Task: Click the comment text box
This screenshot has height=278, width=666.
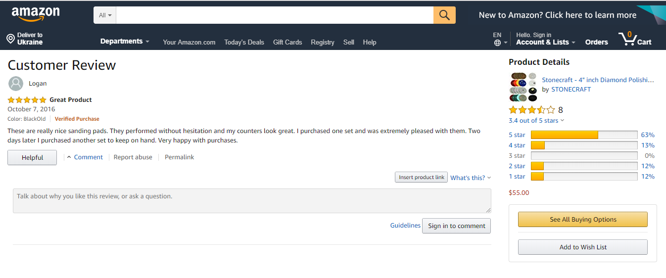Action: [x=252, y=201]
